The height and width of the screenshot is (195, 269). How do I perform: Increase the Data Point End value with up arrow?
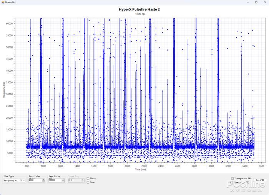coord(63,180)
